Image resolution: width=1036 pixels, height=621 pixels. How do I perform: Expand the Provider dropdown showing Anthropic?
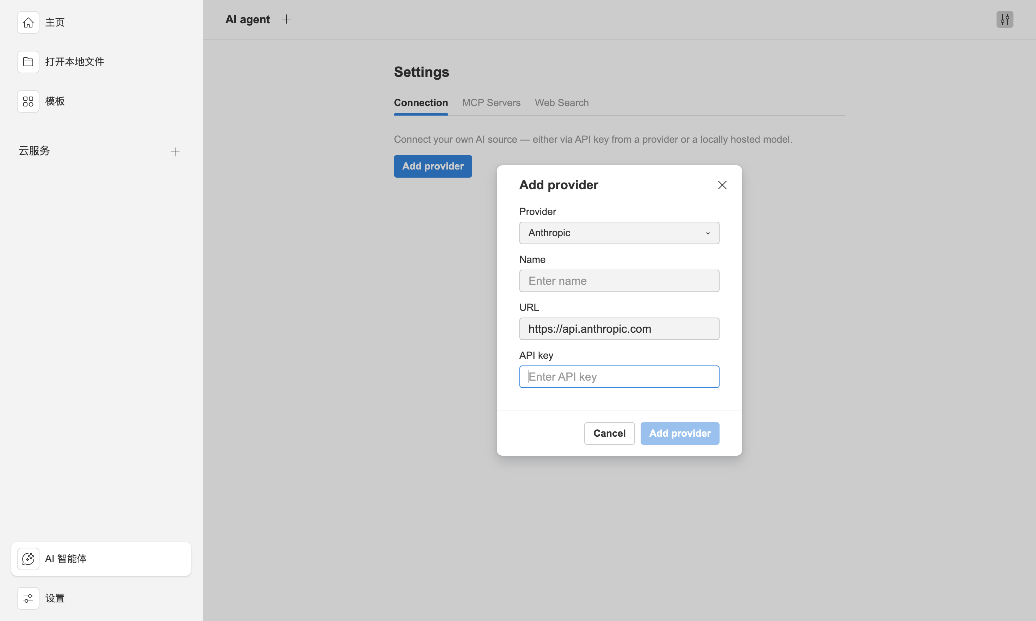[x=618, y=233]
